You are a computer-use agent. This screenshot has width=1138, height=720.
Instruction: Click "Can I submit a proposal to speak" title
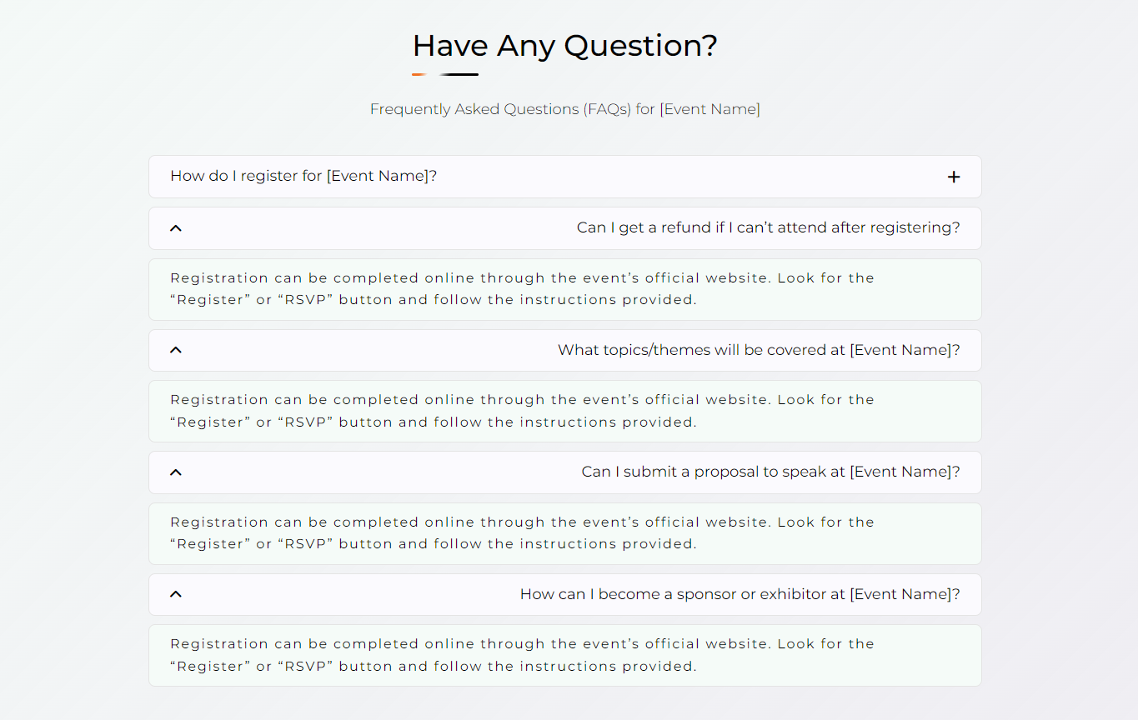770,472
